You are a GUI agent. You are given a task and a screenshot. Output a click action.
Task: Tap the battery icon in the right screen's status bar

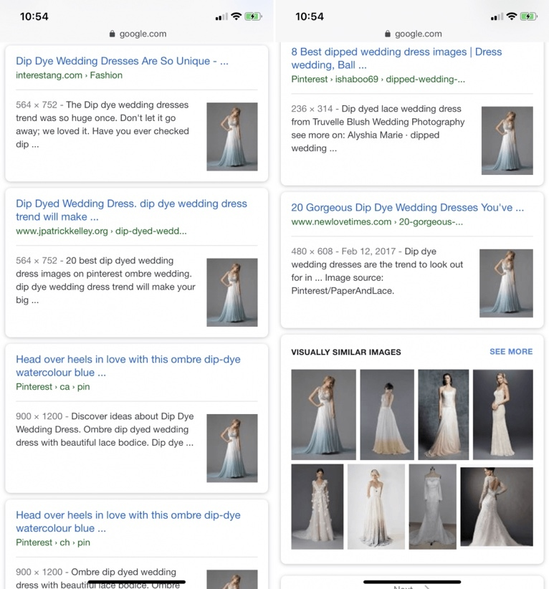point(529,16)
